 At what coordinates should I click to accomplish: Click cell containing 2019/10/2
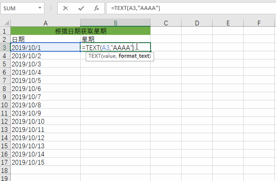click(x=45, y=56)
